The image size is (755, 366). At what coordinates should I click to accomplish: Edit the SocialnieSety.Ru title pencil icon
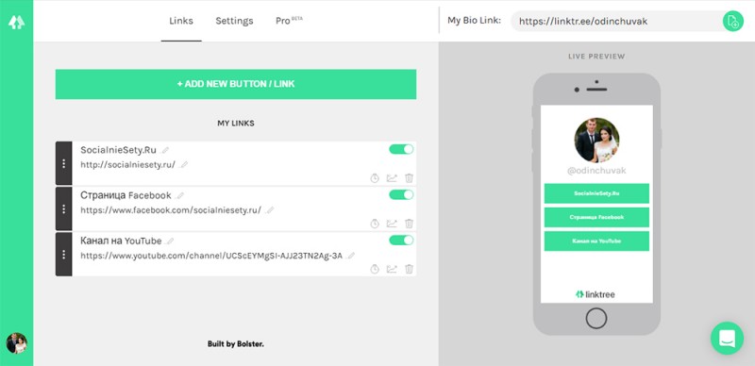click(166, 150)
